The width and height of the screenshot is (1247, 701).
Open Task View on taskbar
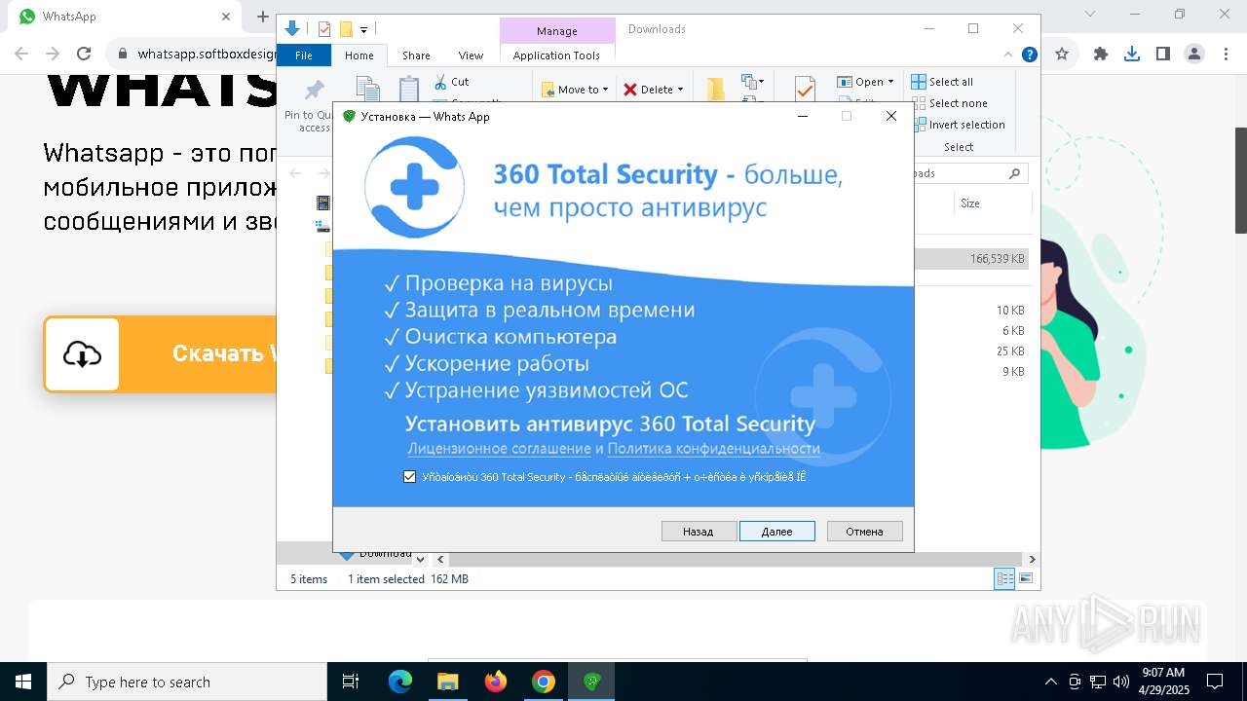(351, 682)
